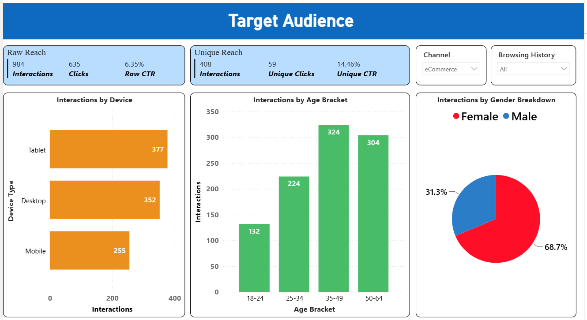Click the red Female legend marker
The image size is (587, 320).
click(x=456, y=116)
